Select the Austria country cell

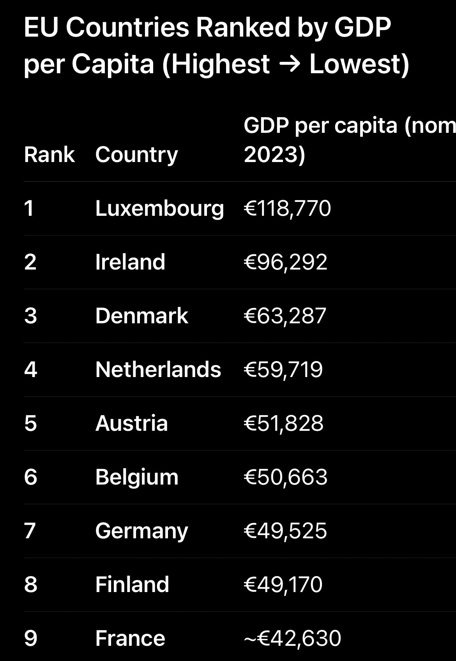tap(131, 423)
